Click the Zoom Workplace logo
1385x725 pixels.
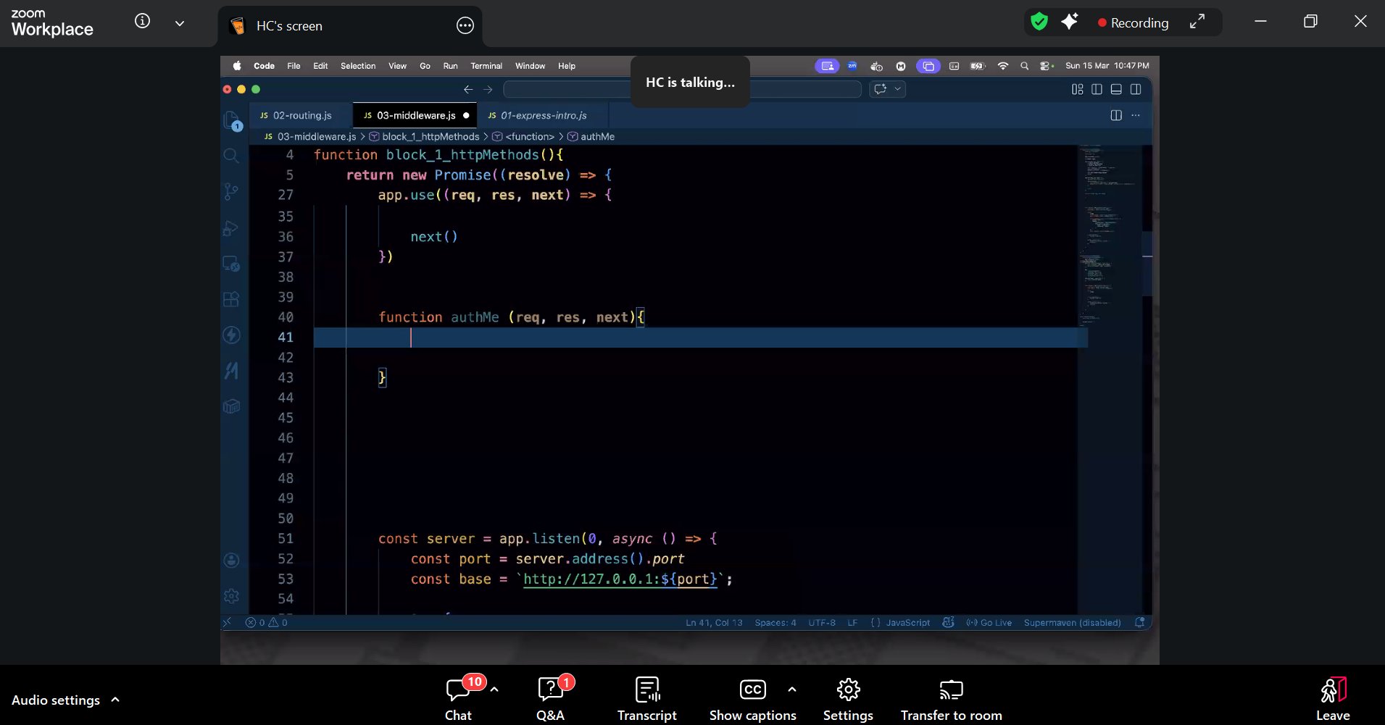click(52, 23)
